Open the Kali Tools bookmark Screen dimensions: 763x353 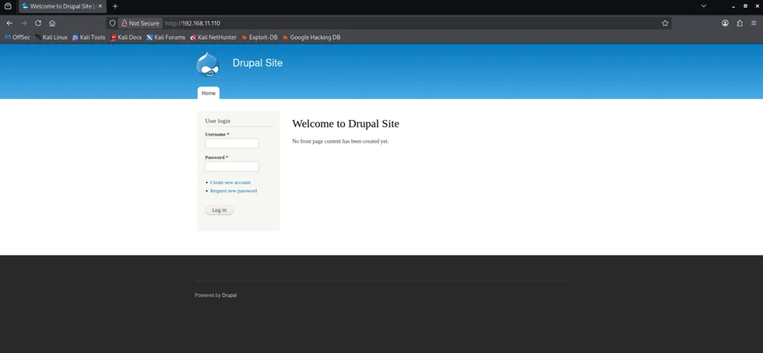click(89, 37)
